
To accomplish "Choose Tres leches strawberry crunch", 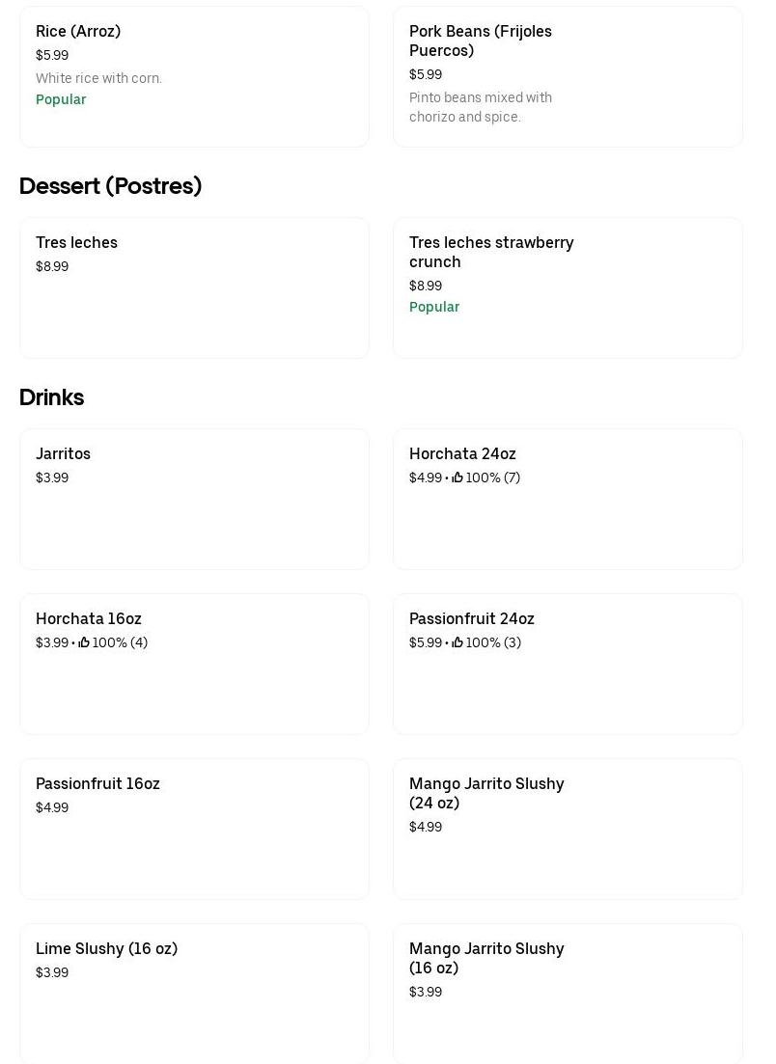I will coord(568,287).
